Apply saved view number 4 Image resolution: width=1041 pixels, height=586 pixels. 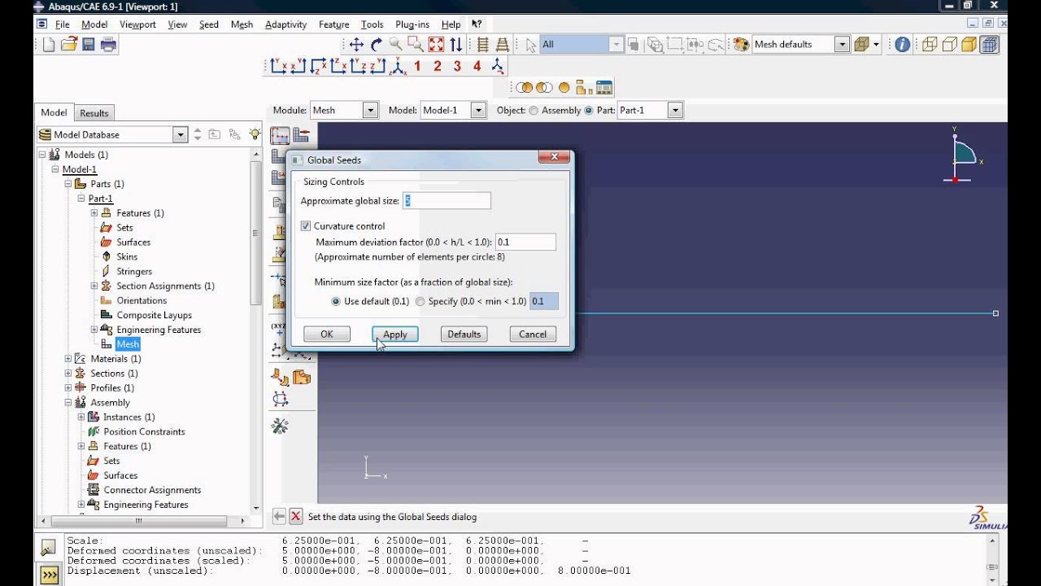click(477, 67)
